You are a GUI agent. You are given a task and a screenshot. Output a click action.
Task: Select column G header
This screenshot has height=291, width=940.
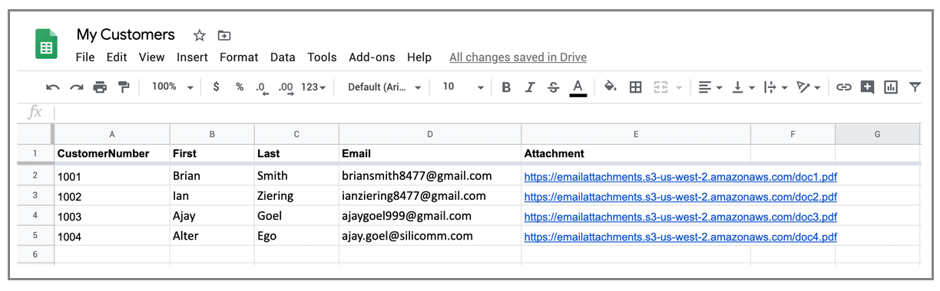tap(877, 134)
